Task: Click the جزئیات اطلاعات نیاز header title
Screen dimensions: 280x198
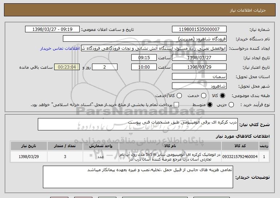Action: click(248, 10)
